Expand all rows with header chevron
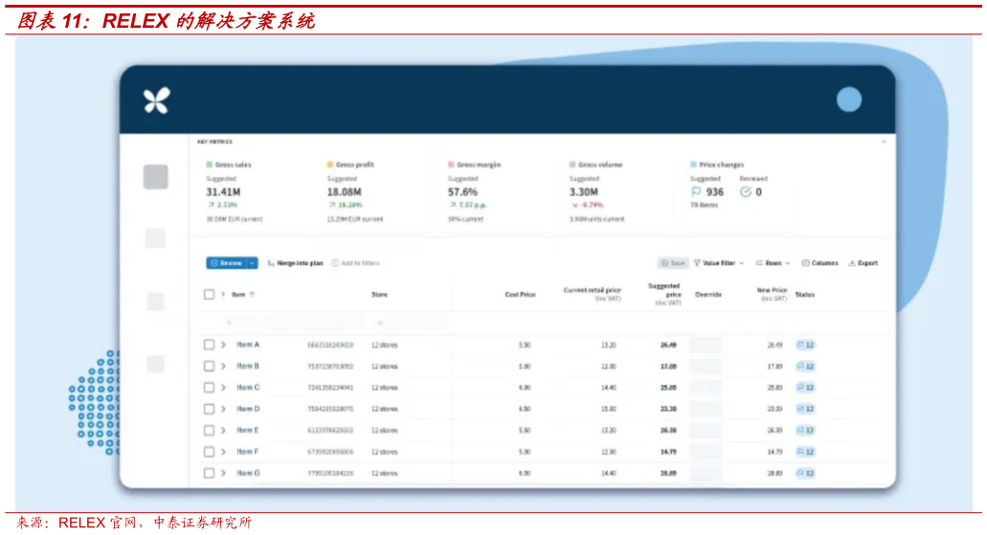Image resolution: width=987 pixels, height=535 pixels. [223, 294]
